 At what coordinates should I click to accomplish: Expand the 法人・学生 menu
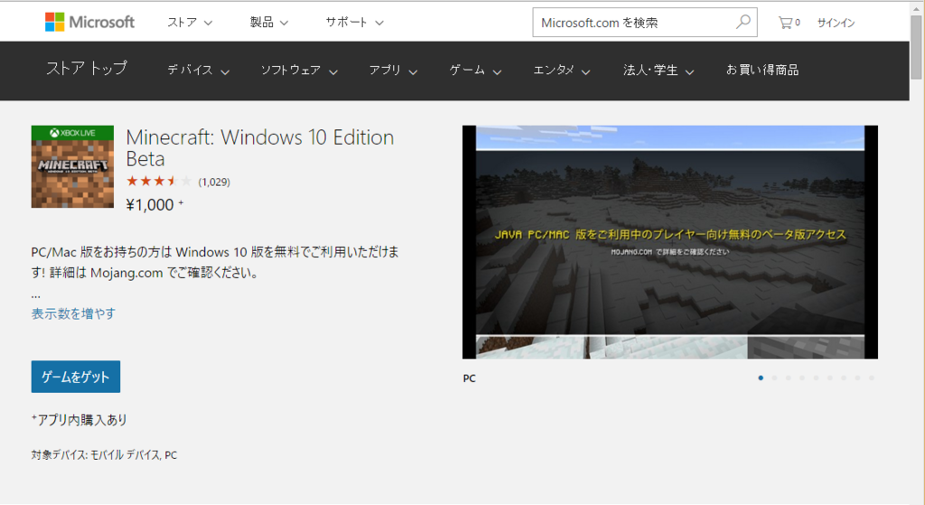click(659, 70)
